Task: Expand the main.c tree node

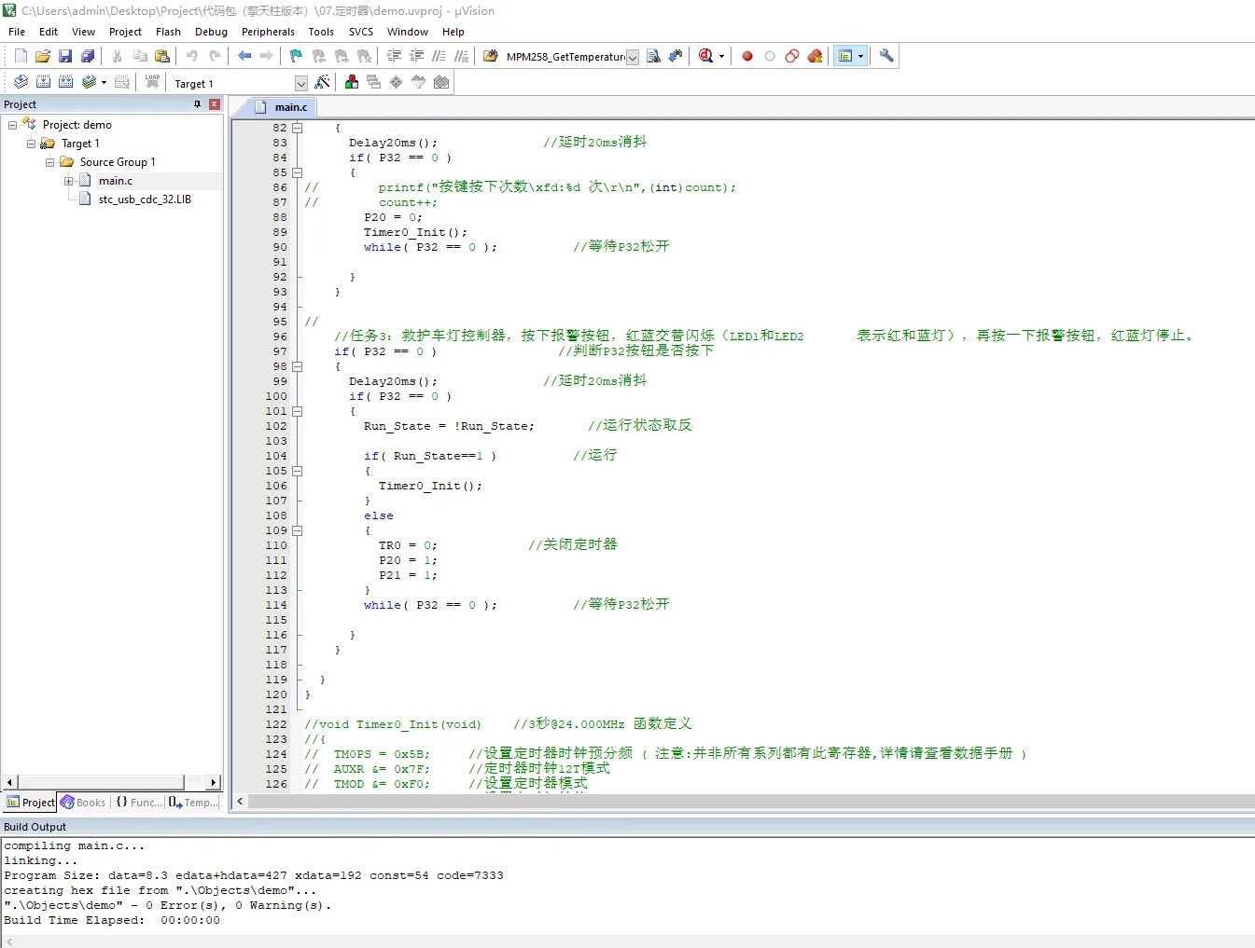Action: pos(69,181)
